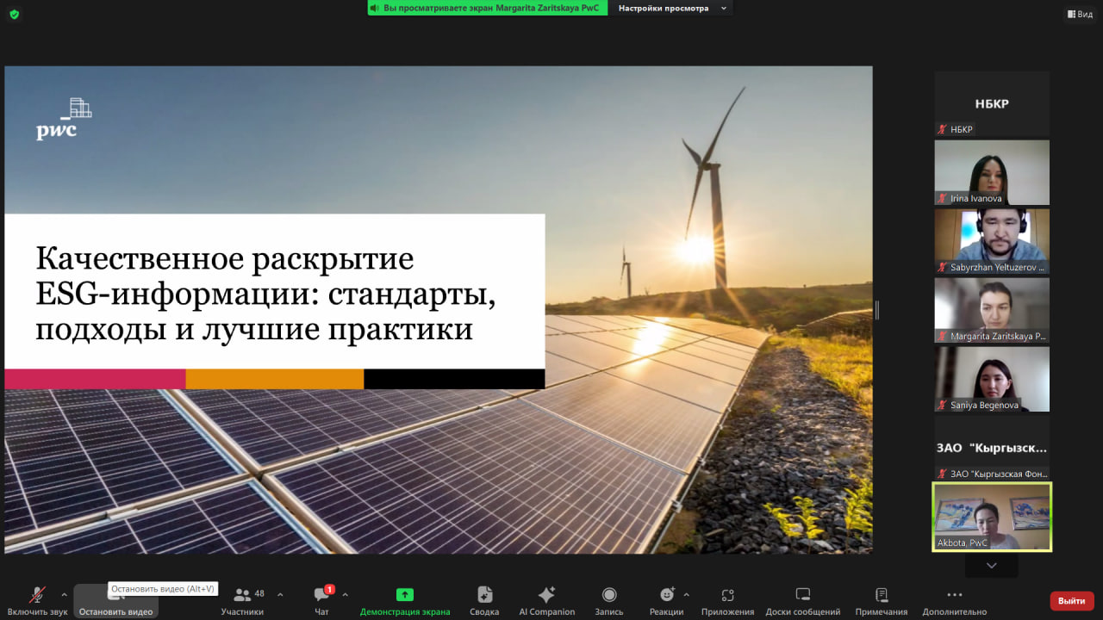1103x620 pixels.
Task: Expand participants options arrow
Action: coord(280,594)
